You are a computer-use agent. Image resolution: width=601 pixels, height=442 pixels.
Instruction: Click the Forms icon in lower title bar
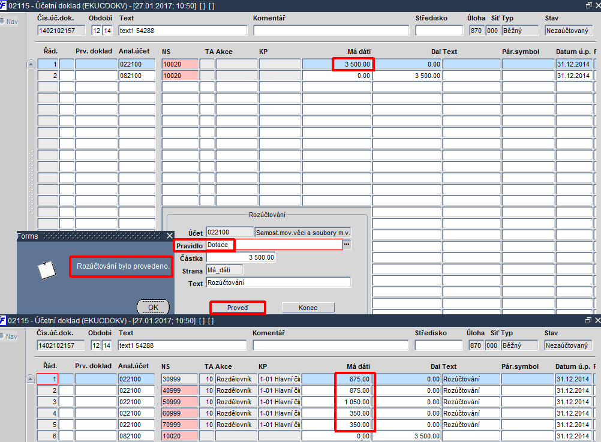pyautogui.click(x=3, y=320)
